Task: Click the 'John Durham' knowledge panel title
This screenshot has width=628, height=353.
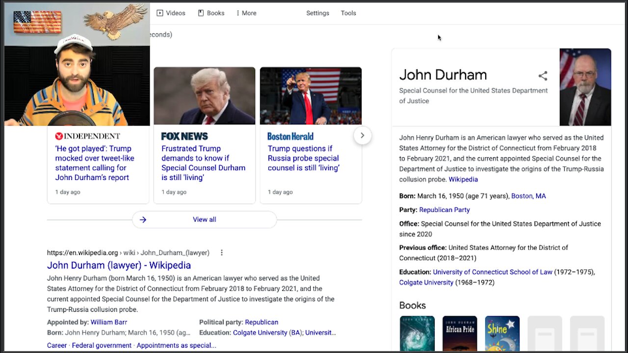Action: coord(443,75)
